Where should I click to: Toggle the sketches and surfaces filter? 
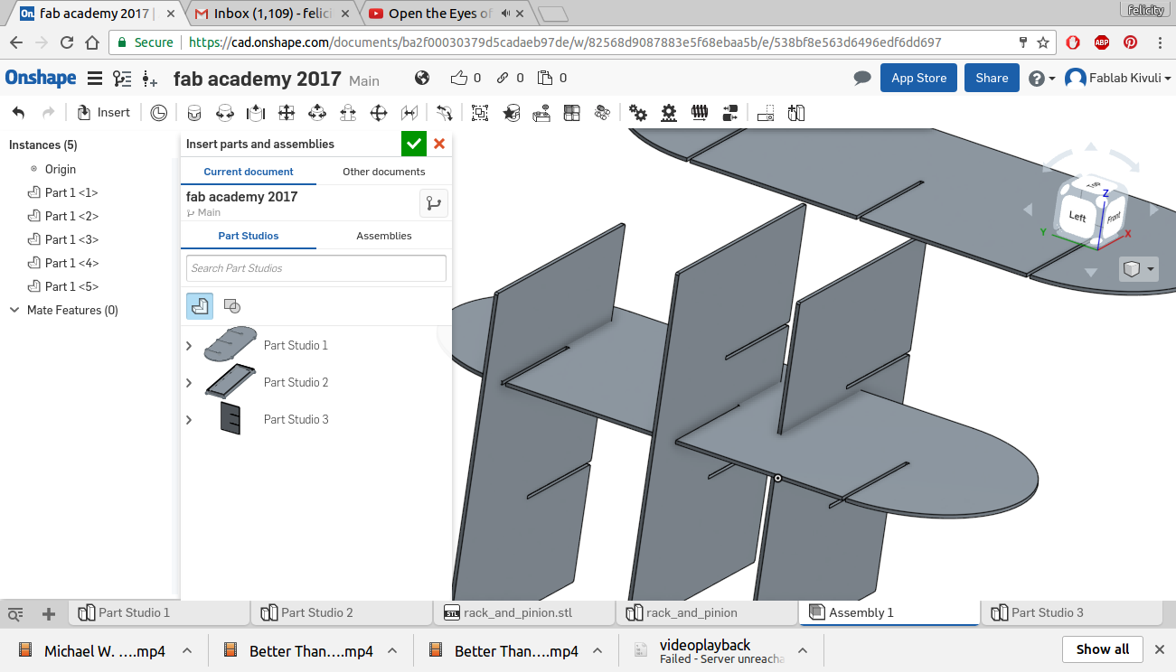pos(232,305)
